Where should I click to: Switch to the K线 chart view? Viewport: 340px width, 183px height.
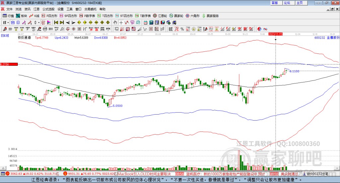pos(34,16)
